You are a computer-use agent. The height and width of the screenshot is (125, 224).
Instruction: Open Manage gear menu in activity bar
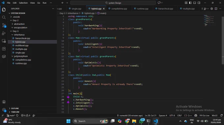(x=4, y=110)
